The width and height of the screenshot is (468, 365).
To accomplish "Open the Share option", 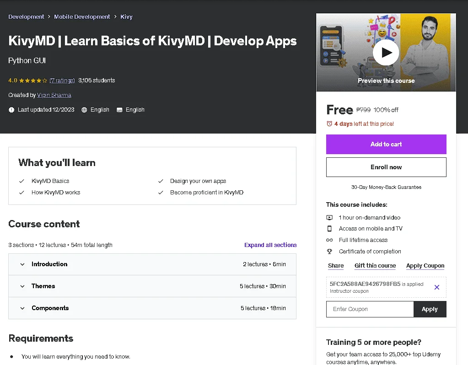I will tap(336, 266).
